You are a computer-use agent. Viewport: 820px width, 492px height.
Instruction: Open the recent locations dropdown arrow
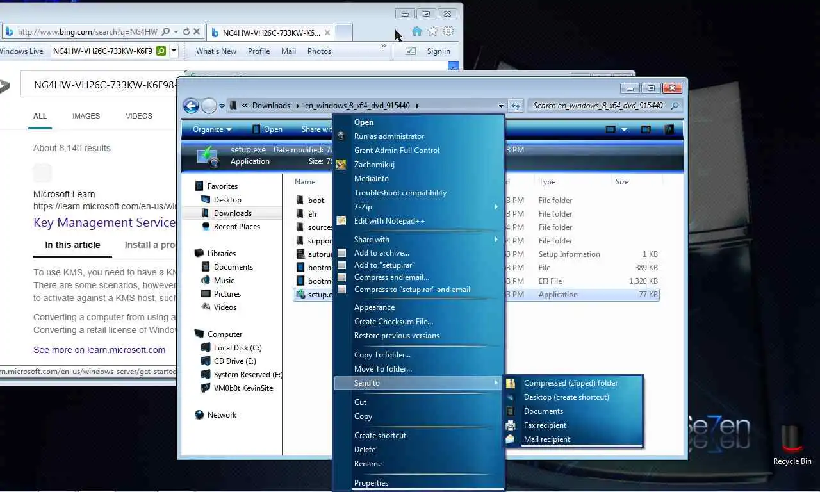pos(222,106)
